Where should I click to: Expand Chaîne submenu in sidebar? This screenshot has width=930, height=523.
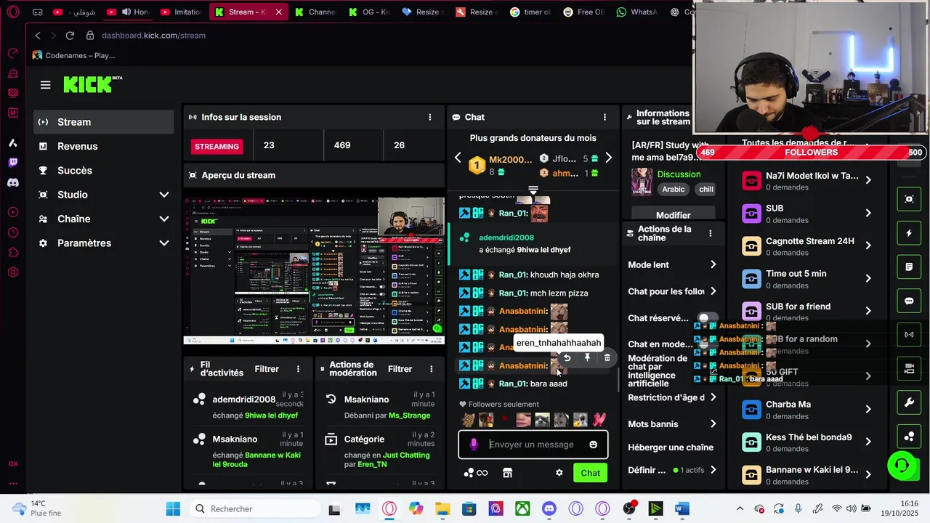[x=164, y=219]
